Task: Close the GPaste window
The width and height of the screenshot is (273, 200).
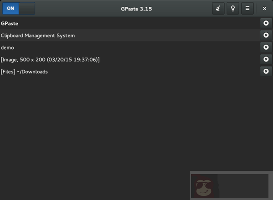Action: click(264, 8)
